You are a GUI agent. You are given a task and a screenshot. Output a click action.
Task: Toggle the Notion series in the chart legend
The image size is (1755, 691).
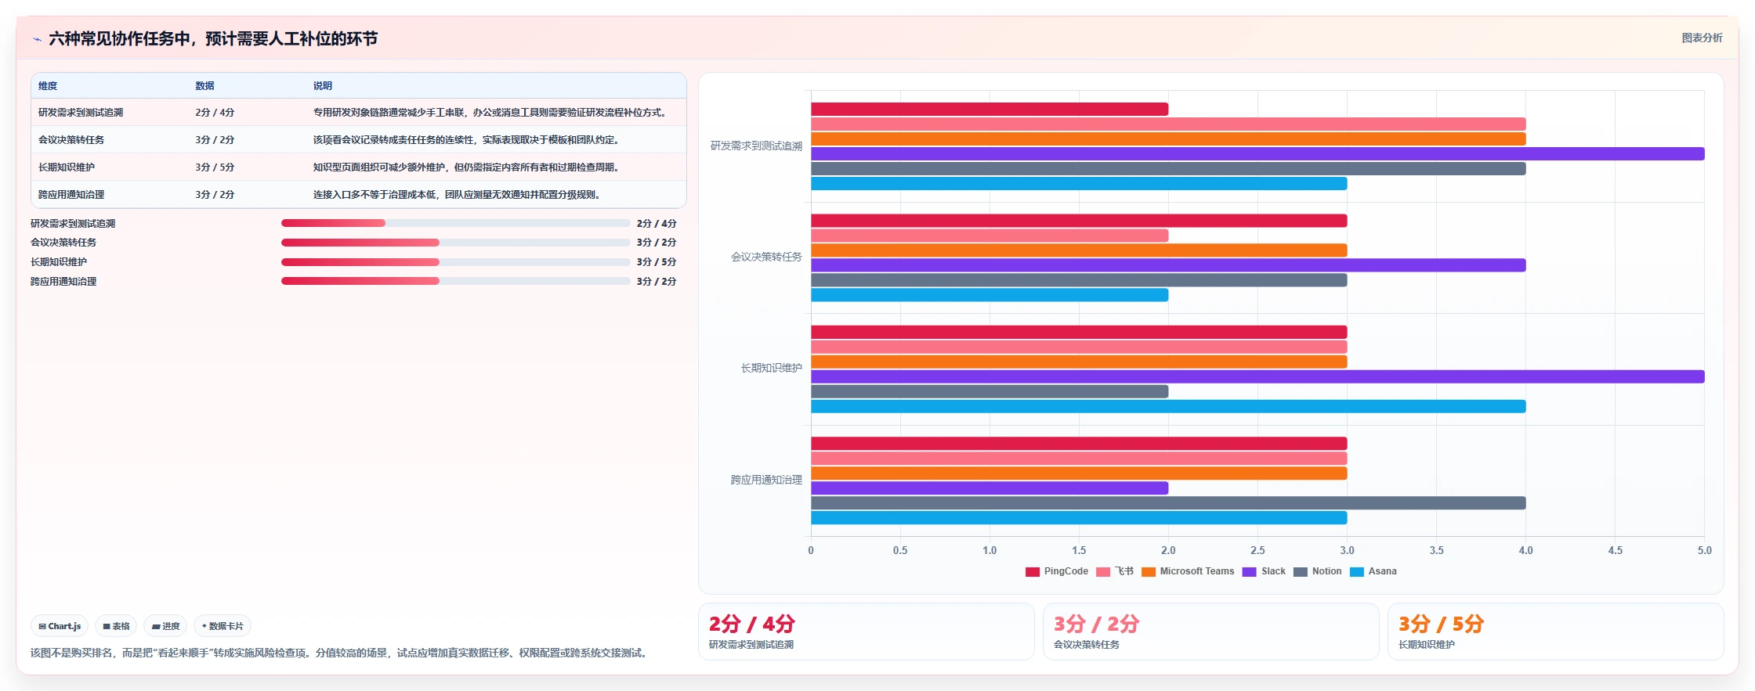pyautogui.click(x=1317, y=571)
